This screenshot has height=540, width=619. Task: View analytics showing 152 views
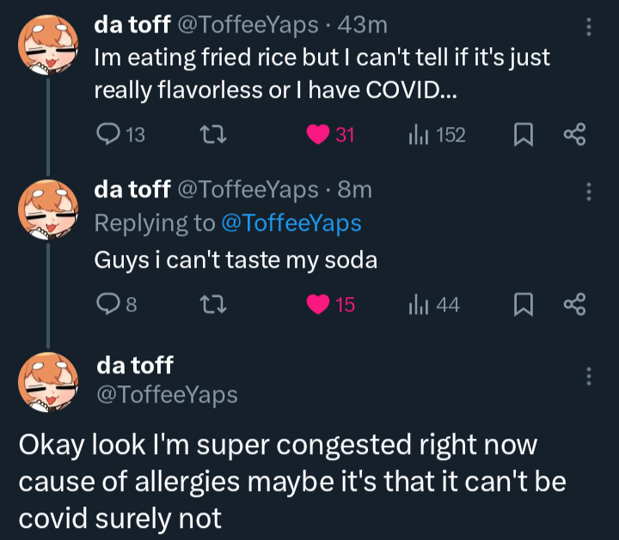pos(418,135)
